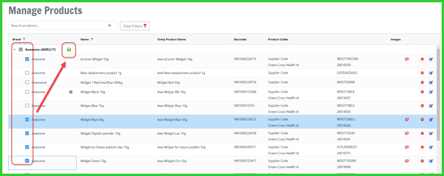Click the Name column sort arrow
Image resolution: width=444 pixels, height=176 pixels.
(92, 39)
